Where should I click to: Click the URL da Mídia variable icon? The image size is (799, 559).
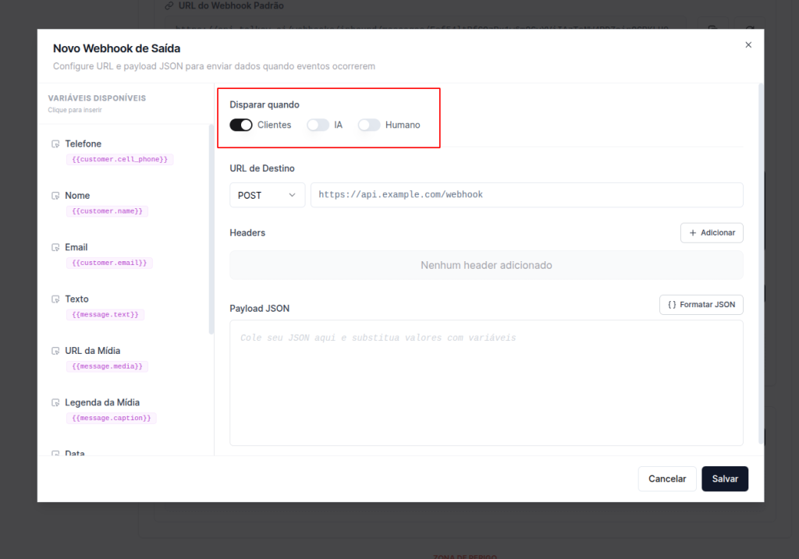(55, 351)
